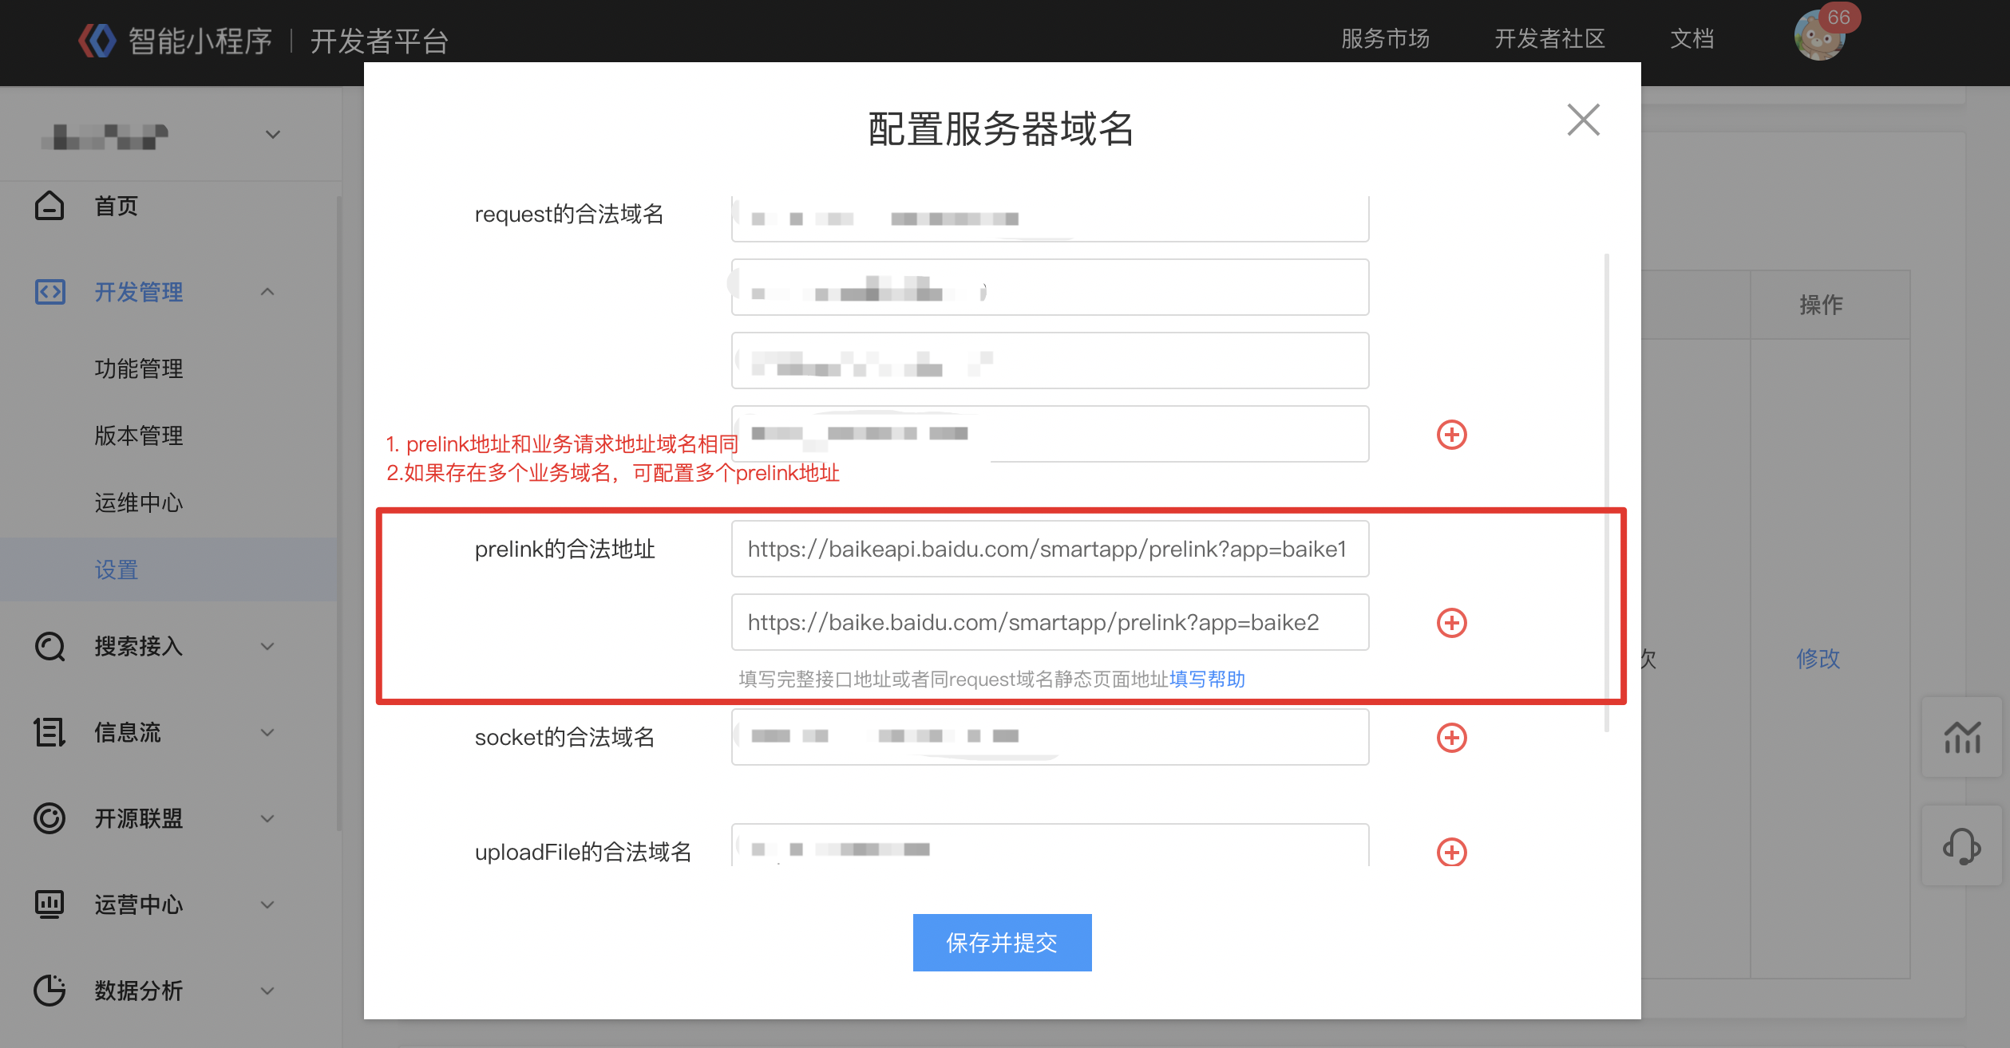Click the headphones customer service icon
2010x1048 pixels.
[x=1962, y=848]
